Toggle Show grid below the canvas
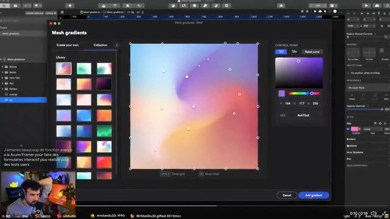Image resolution: width=390 pixels, height=219 pixels. coord(172,174)
